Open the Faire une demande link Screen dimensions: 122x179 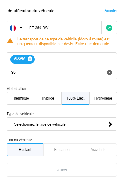(92, 44)
